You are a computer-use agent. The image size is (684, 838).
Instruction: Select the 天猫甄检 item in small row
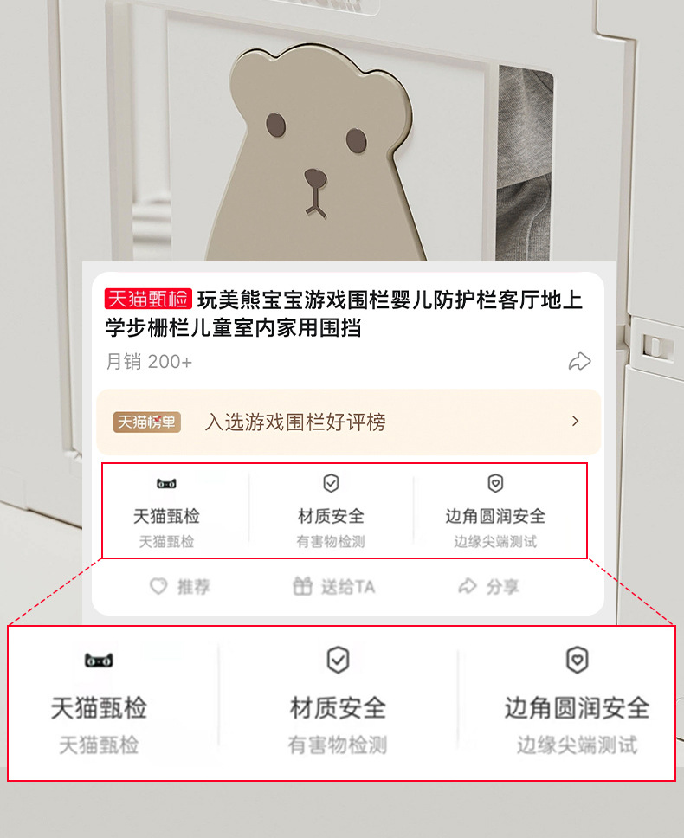(x=167, y=512)
